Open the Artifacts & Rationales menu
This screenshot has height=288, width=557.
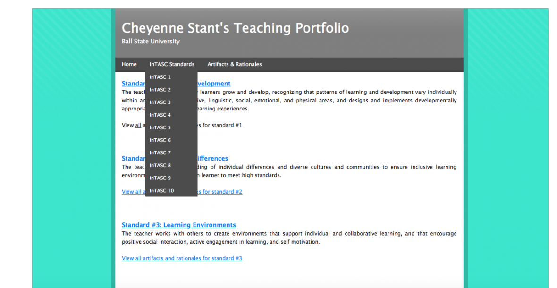point(234,64)
